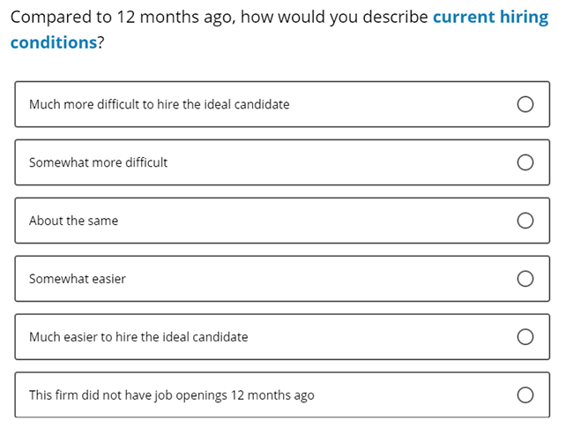Pick the 'Somewhat easier' radio circle
The width and height of the screenshot is (573, 435).
click(x=525, y=279)
